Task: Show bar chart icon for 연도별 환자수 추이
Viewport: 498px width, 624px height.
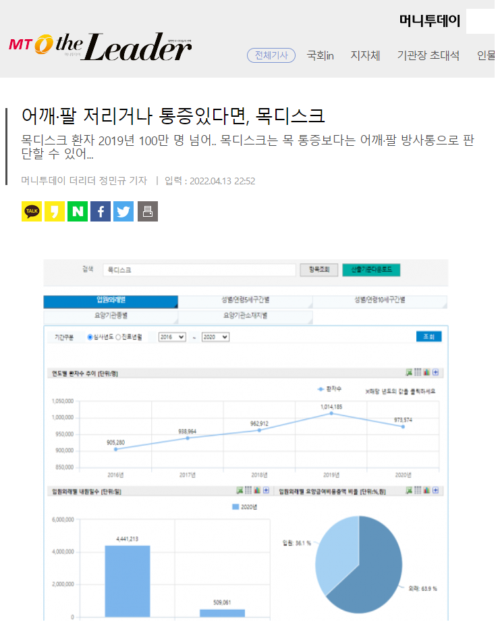Action: point(426,373)
